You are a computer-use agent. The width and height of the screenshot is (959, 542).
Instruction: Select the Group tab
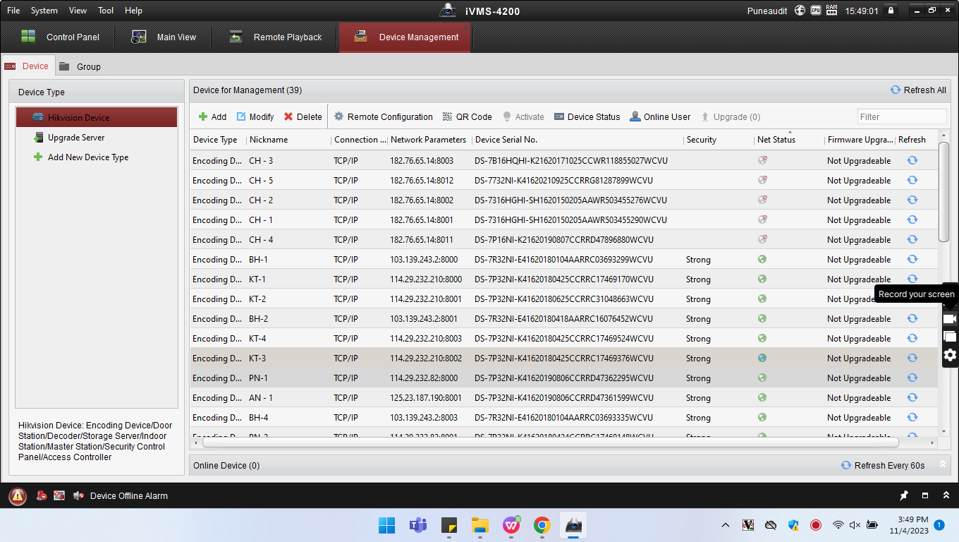coord(80,66)
